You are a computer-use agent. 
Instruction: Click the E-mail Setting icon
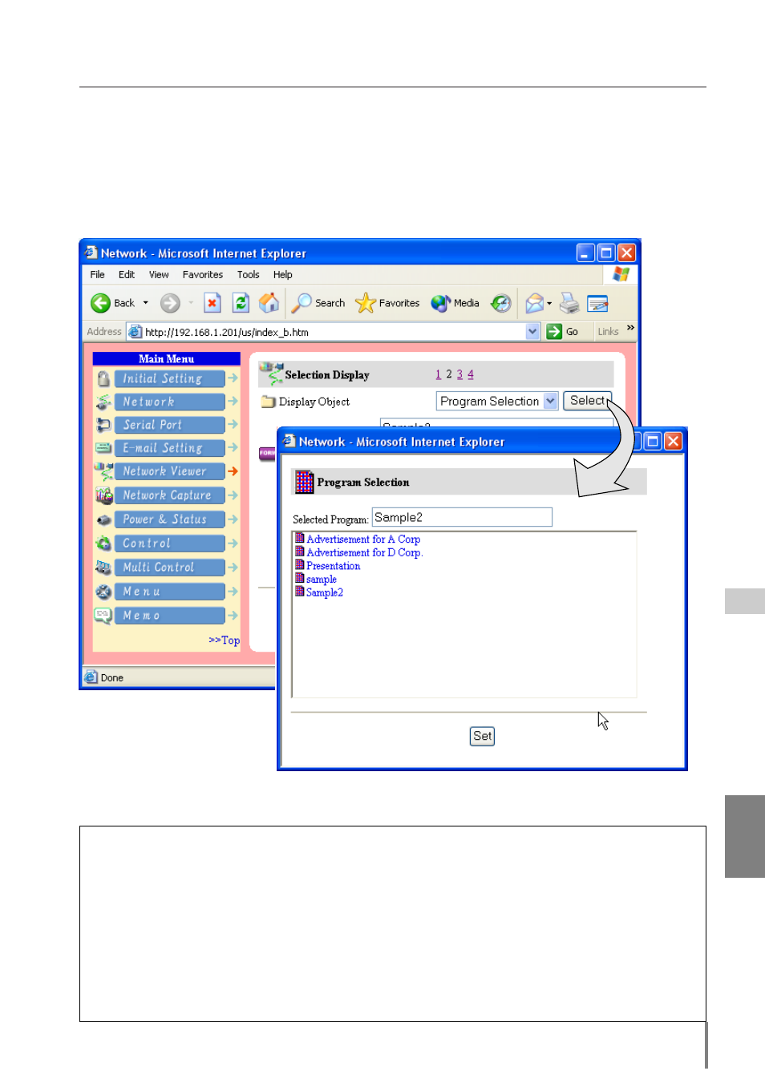pyautogui.click(x=103, y=448)
